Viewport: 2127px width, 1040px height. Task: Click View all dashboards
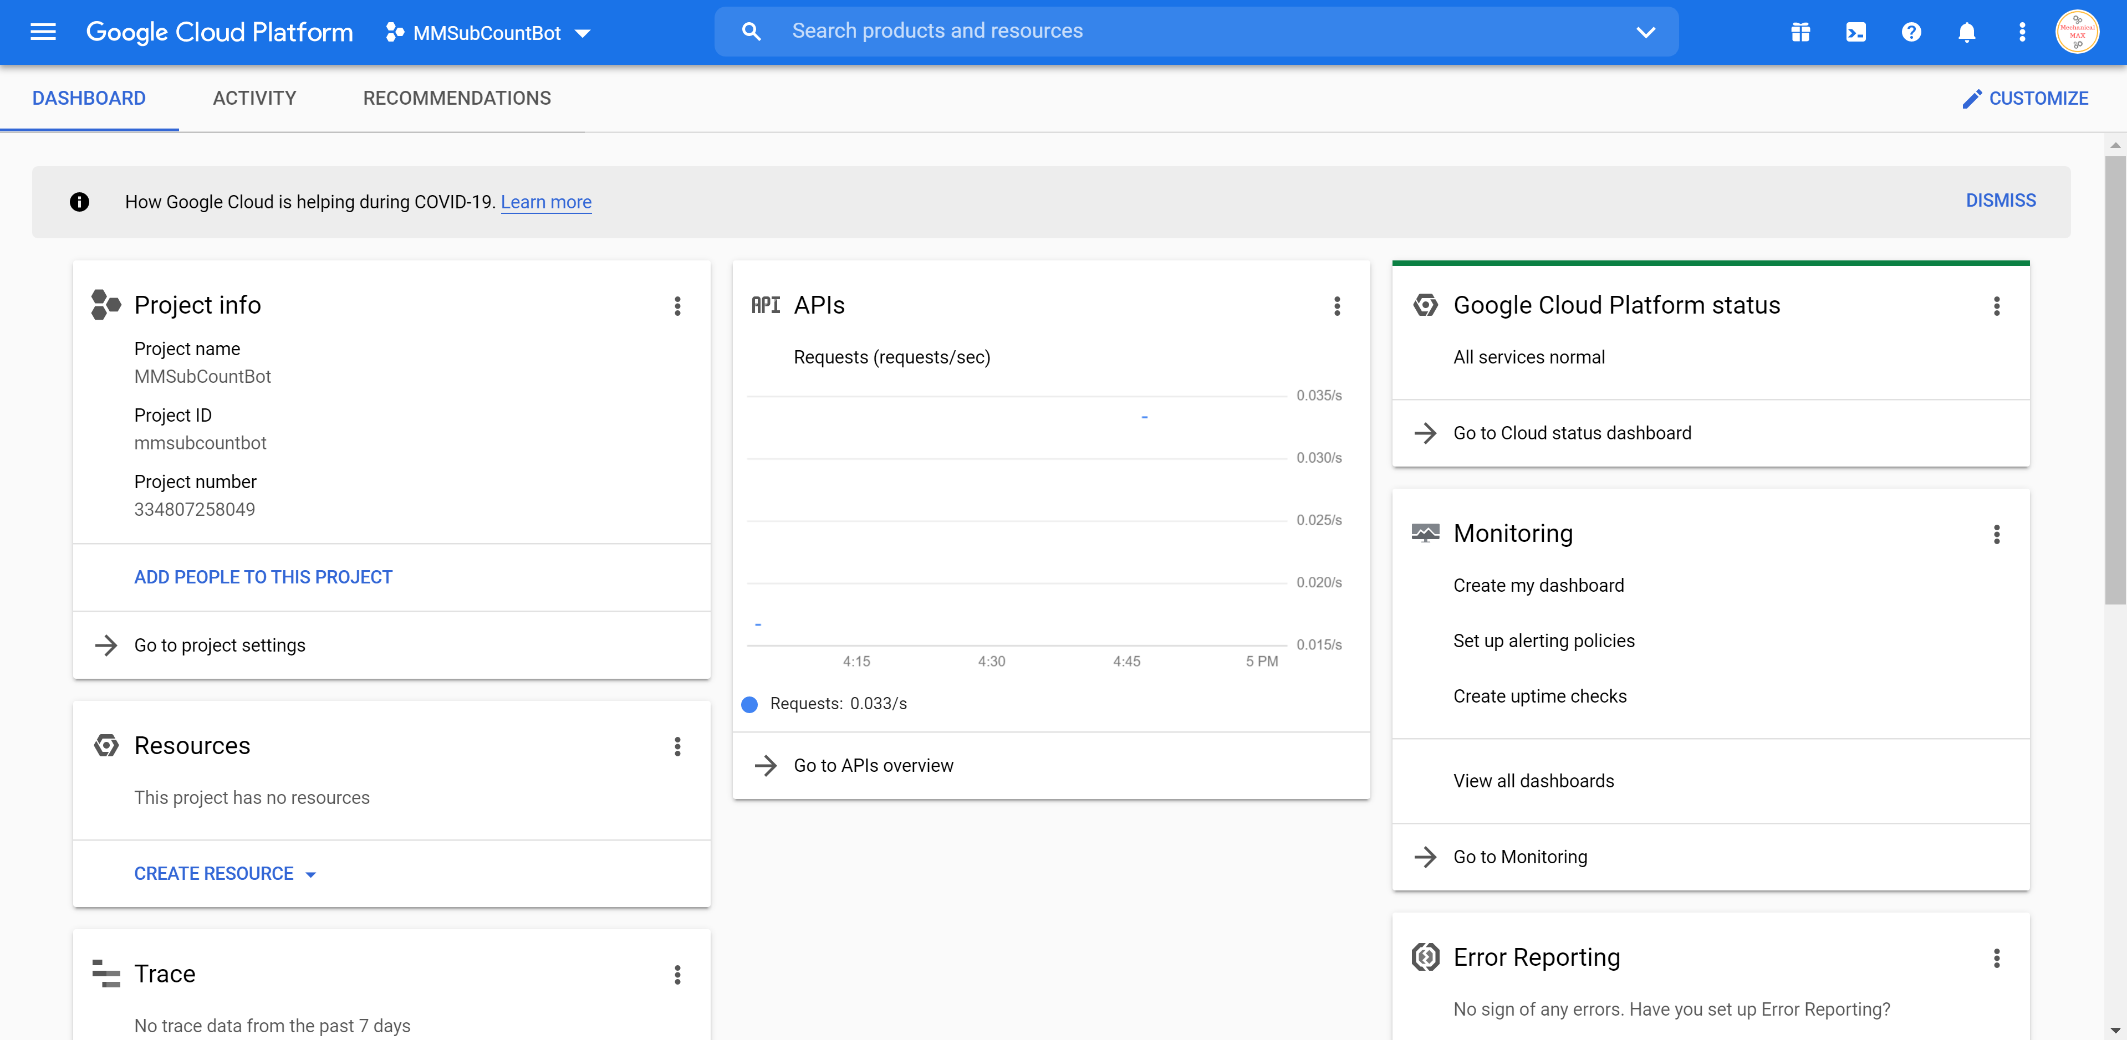1533,781
